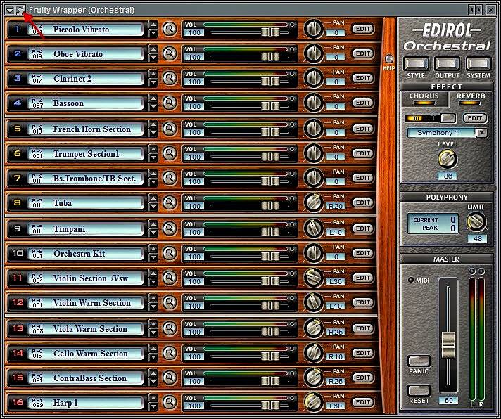
Task: Open instrument browser for ContraBass Section
Action: point(170,378)
